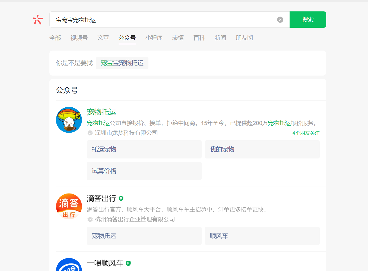Click the suggested query 宠宝宝宠物托运
Screen dimensions: 368x271
coord(122,63)
